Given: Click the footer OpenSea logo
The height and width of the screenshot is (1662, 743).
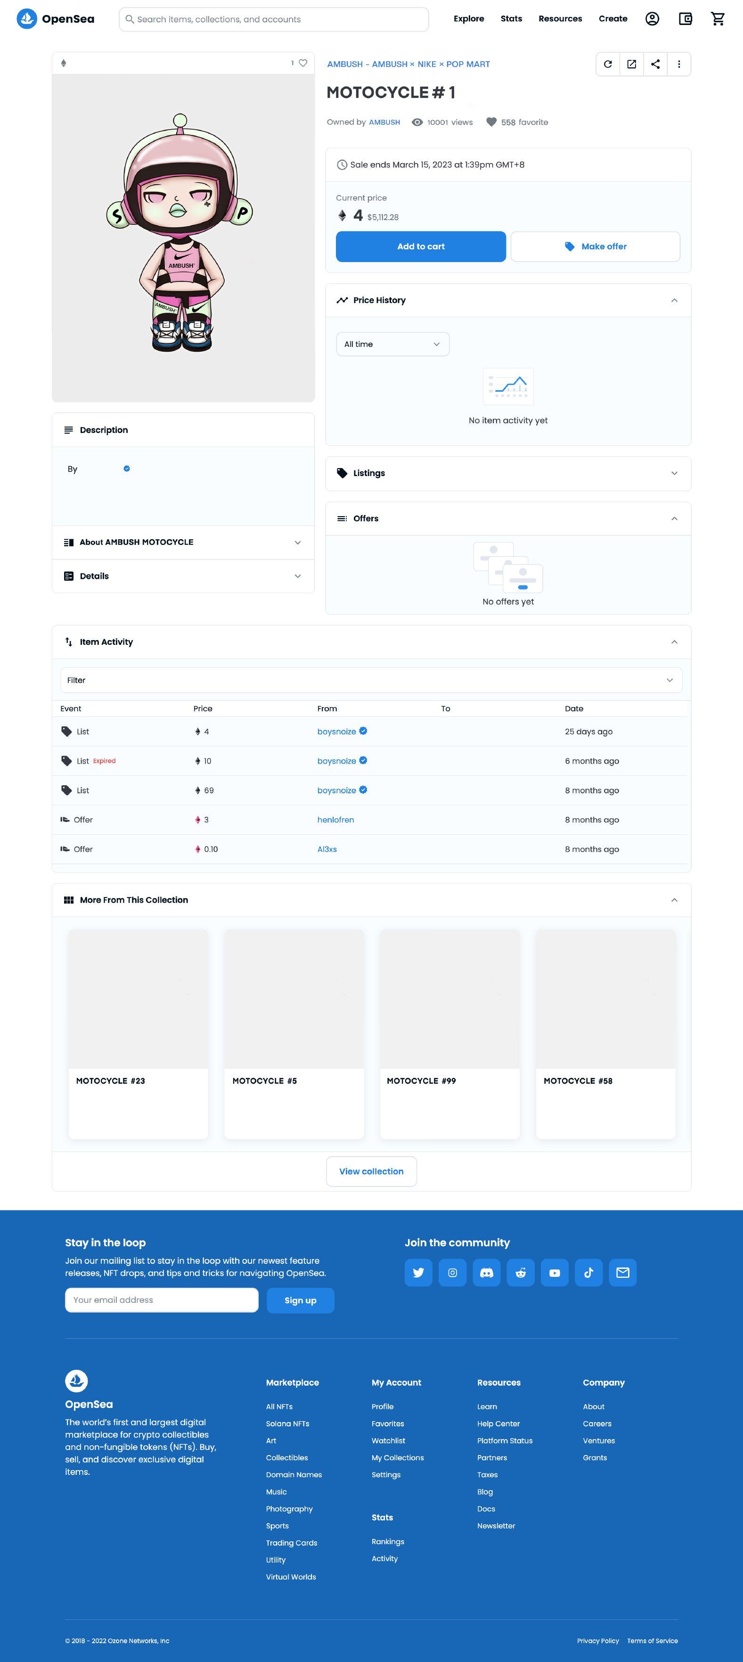Looking at the screenshot, I should click(76, 1381).
